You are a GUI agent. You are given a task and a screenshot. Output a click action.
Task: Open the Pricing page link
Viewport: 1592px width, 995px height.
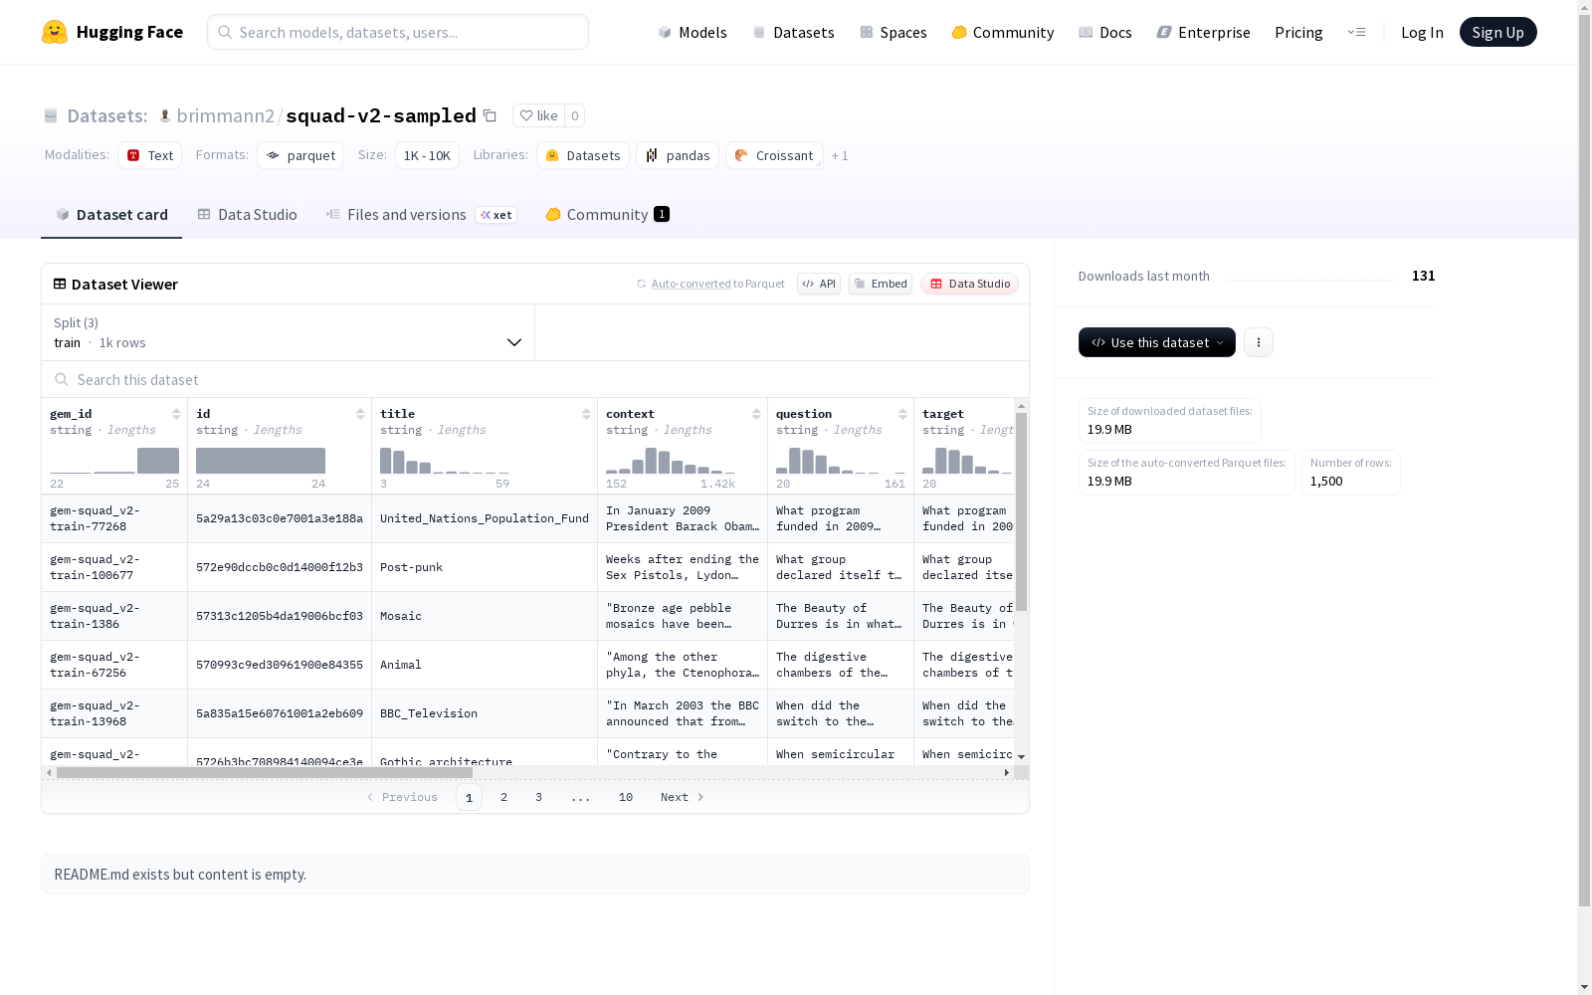point(1298,32)
